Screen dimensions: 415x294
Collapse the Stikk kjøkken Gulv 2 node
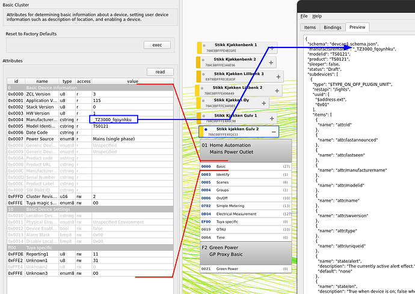[274, 131]
